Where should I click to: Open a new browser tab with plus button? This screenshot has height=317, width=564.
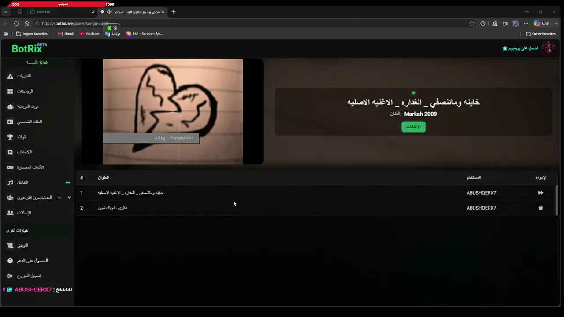tap(173, 12)
